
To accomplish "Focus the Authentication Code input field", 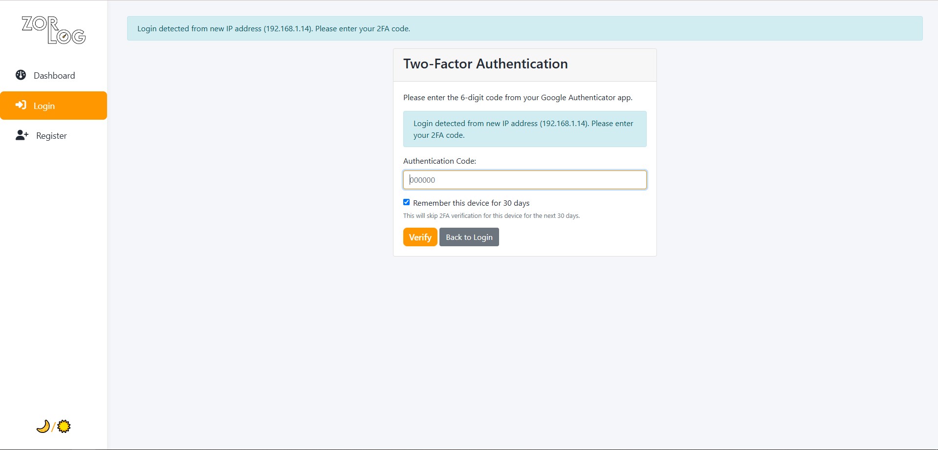I will tap(524, 180).
